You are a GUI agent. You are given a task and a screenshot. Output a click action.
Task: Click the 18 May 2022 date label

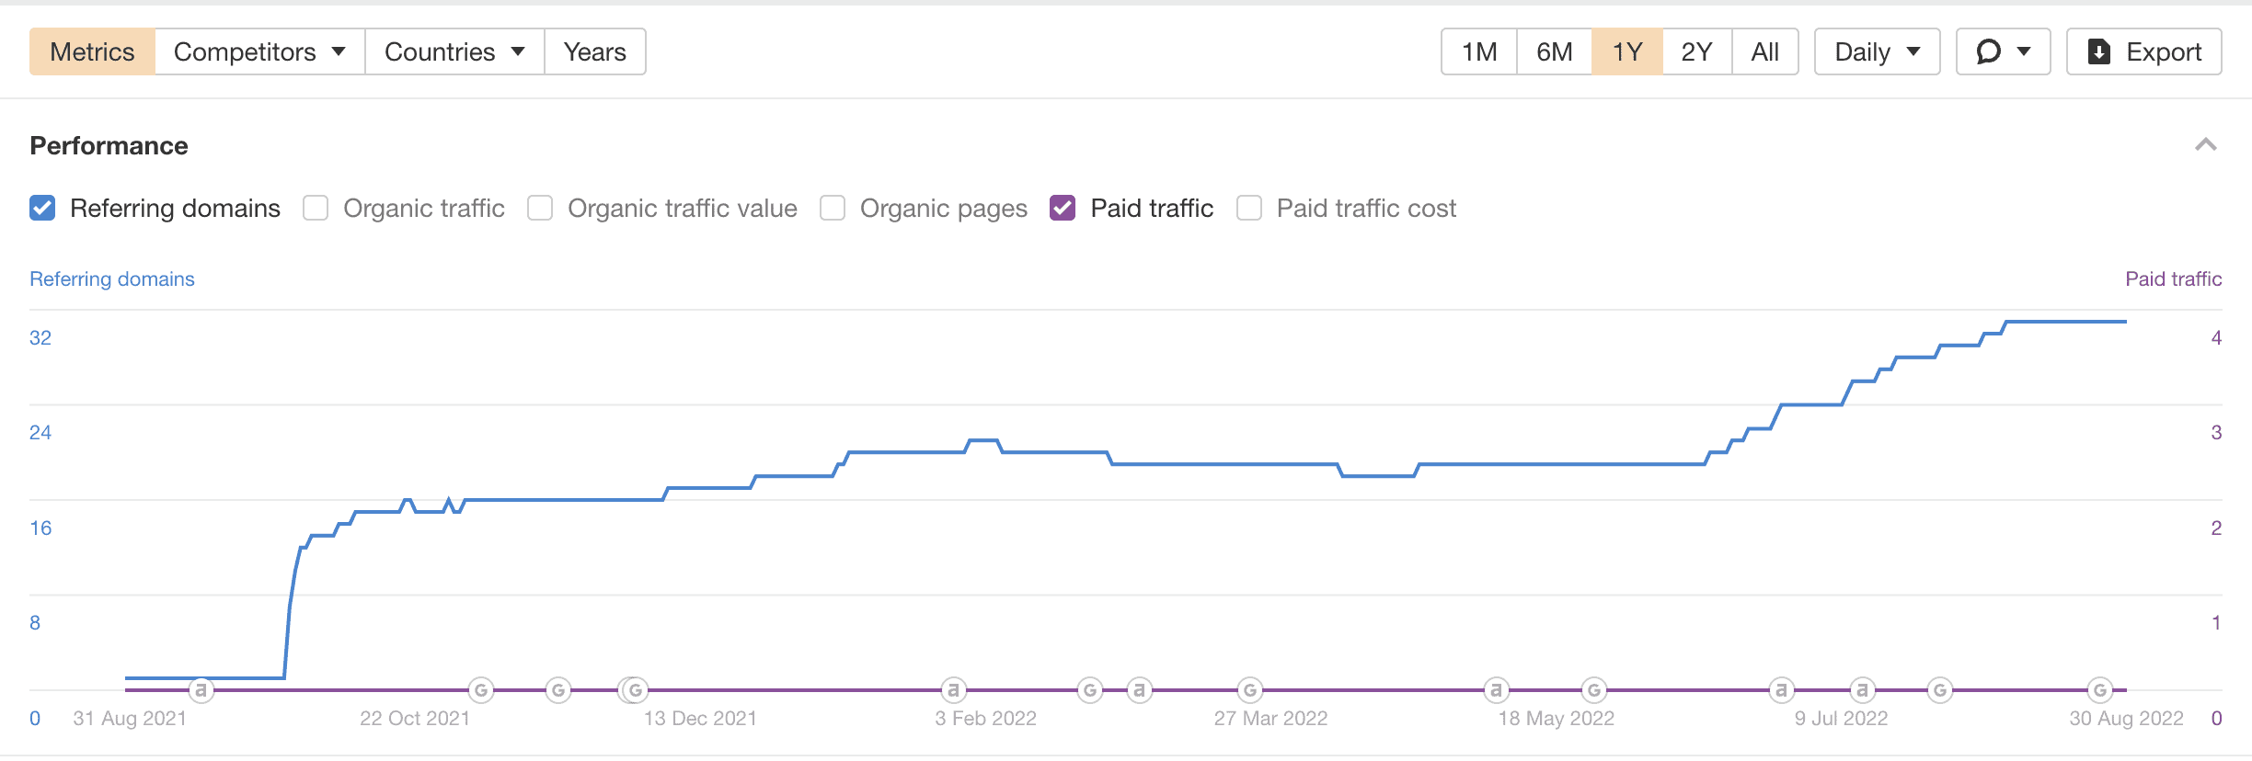[x=1556, y=718]
